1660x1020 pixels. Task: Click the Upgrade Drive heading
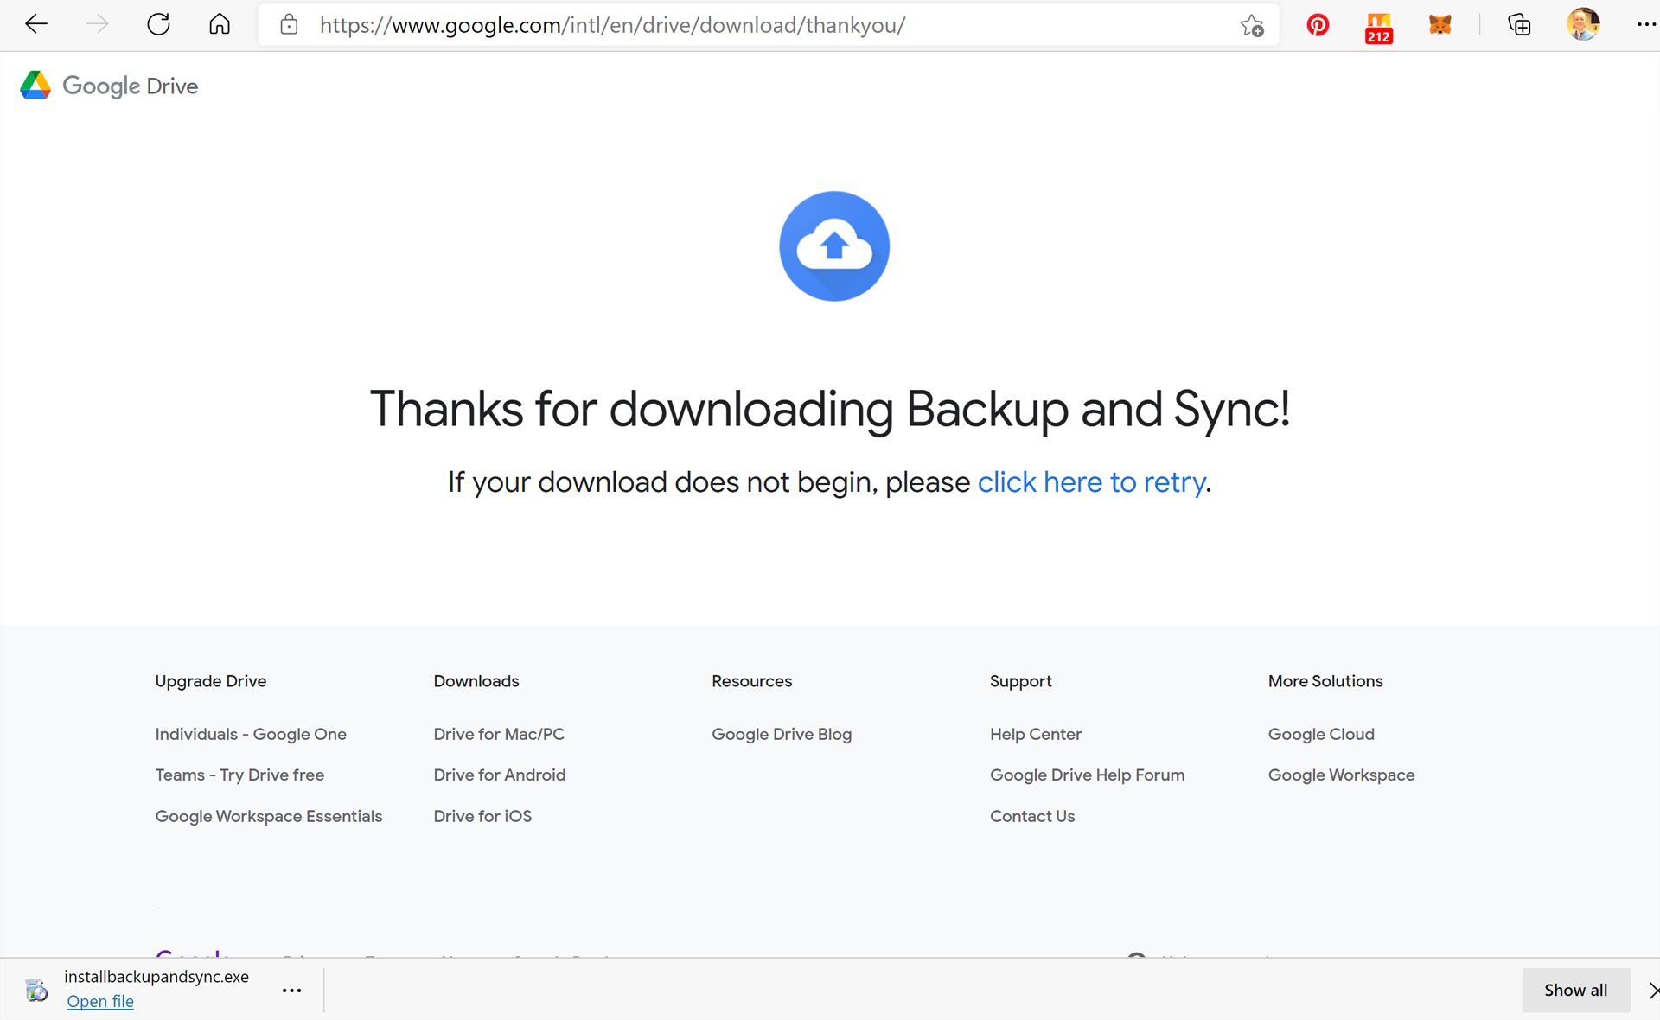coord(211,681)
